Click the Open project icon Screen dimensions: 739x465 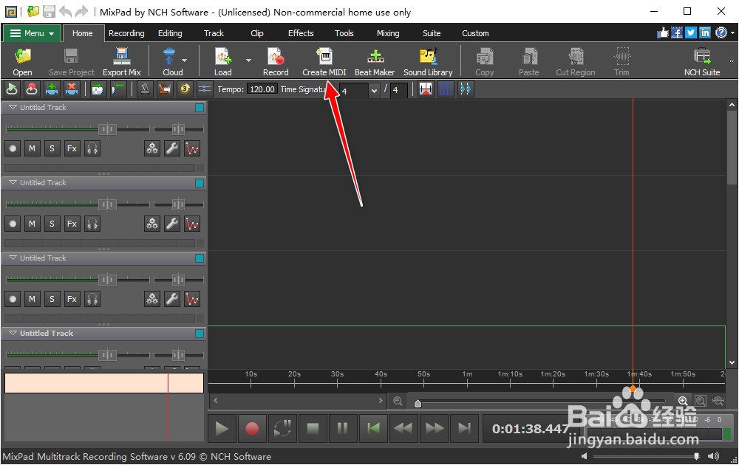pos(22,61)
